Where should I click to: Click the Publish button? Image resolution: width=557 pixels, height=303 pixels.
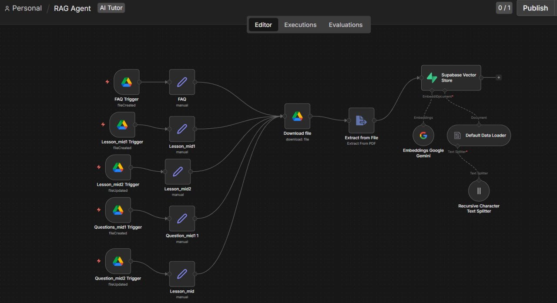[535, 8]
